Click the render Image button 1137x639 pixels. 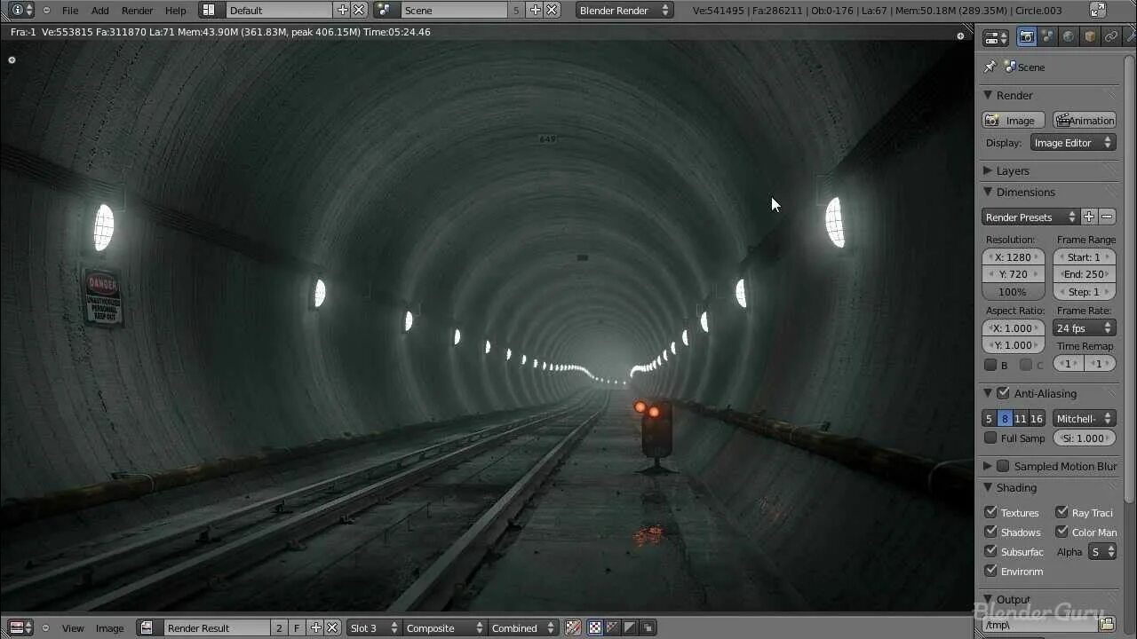(x=1013, y=120)
